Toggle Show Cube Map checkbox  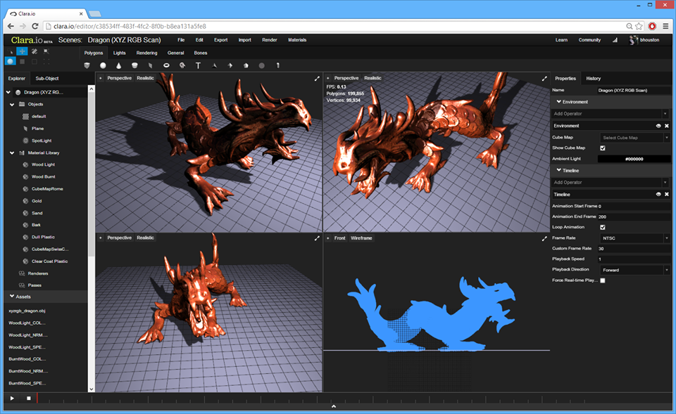602,148
